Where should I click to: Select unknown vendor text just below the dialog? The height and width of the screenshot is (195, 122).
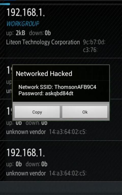pyautogui.click(x=26, y=132)
